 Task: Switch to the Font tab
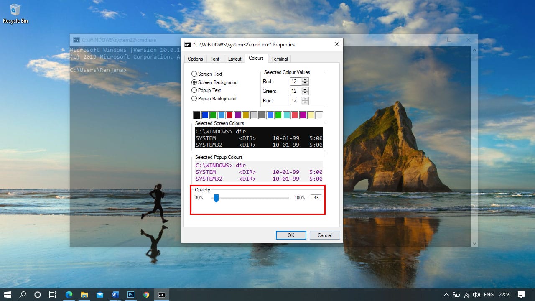pyautogui.click(x=215, y=59)
